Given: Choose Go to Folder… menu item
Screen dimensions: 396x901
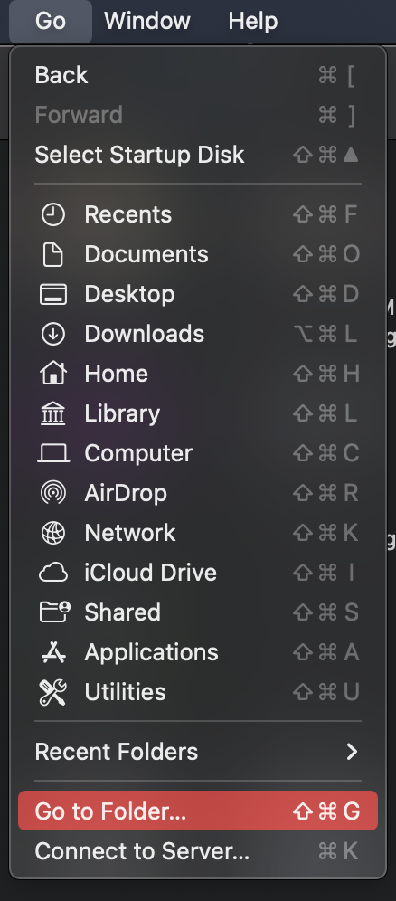Looking at the screenshot, I should click(197, 811).
